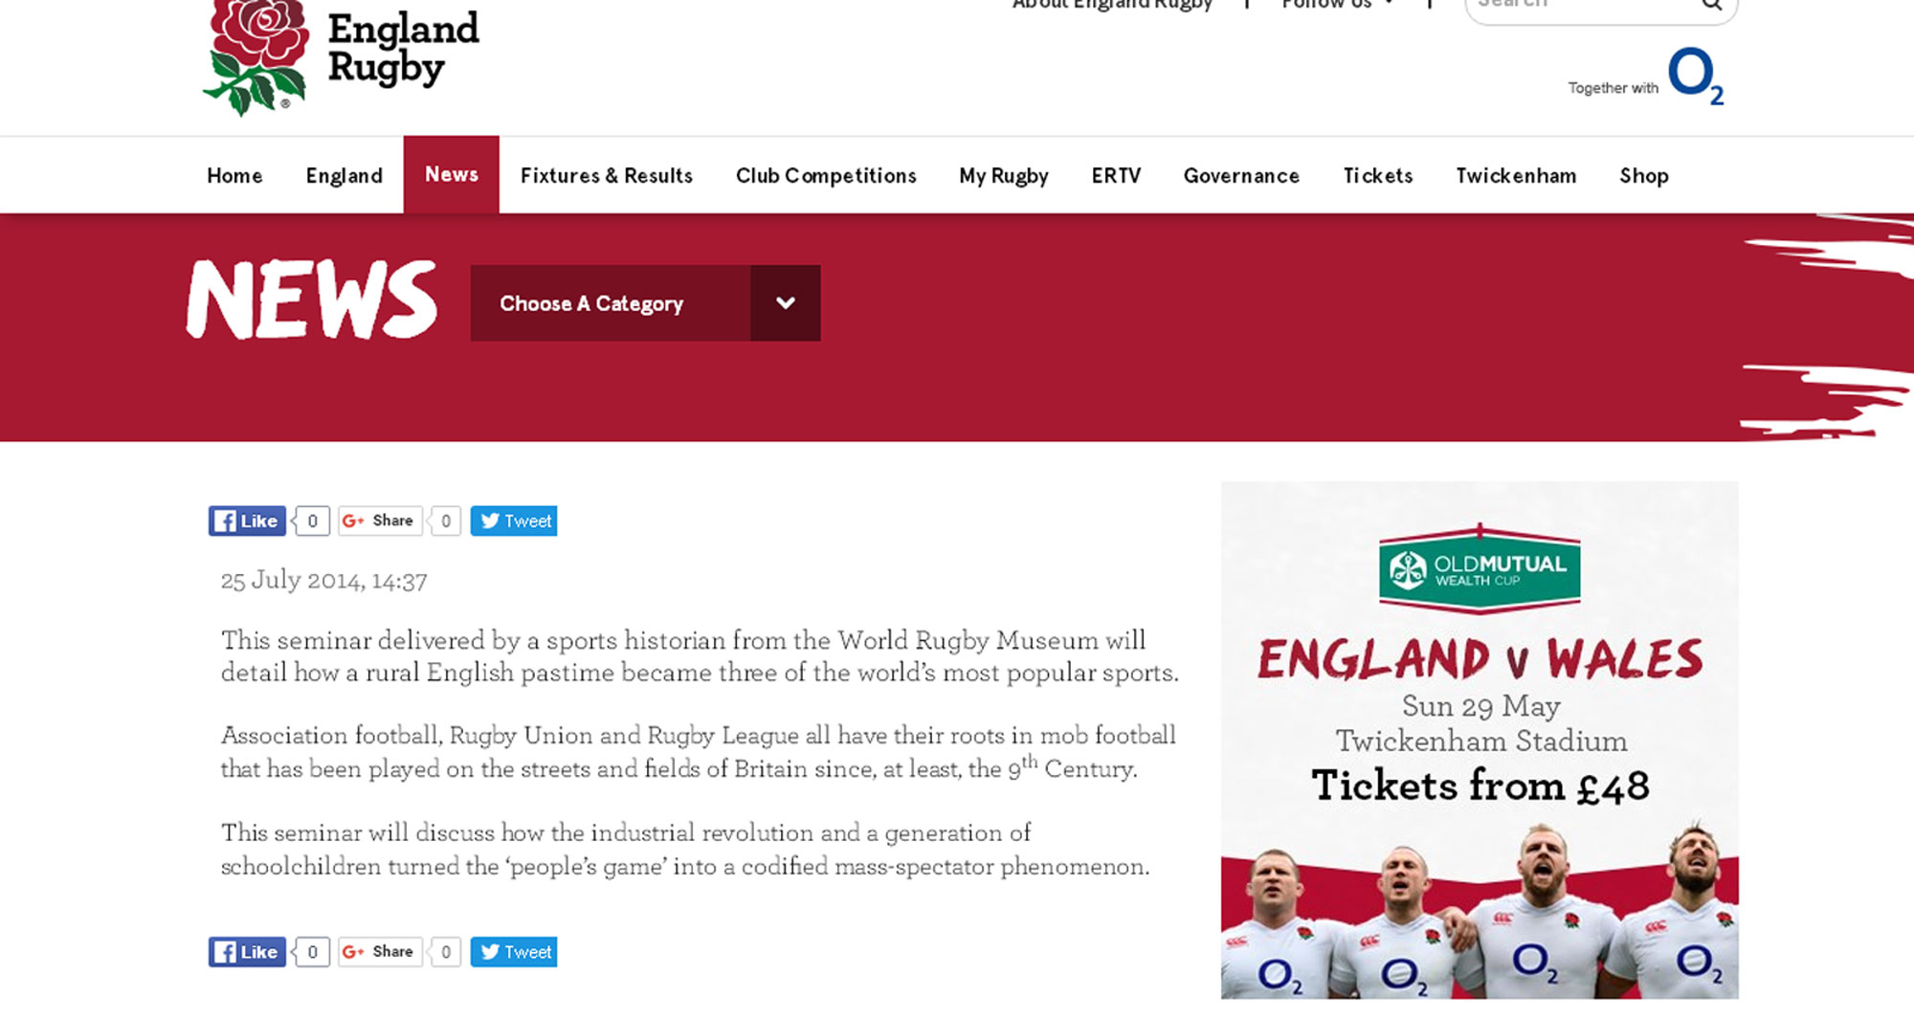Click the About England Rugby link
1914x1019 pixels.
tap(1112, 4)
